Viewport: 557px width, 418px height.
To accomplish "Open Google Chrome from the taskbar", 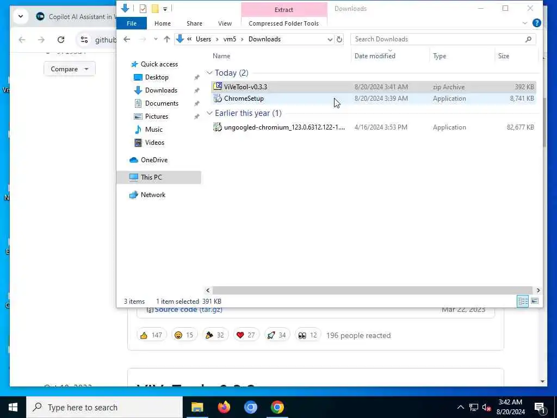I will (x=277, y=407).
